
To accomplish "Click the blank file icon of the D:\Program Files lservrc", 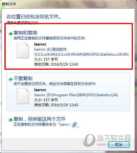I will coord(23,96).
